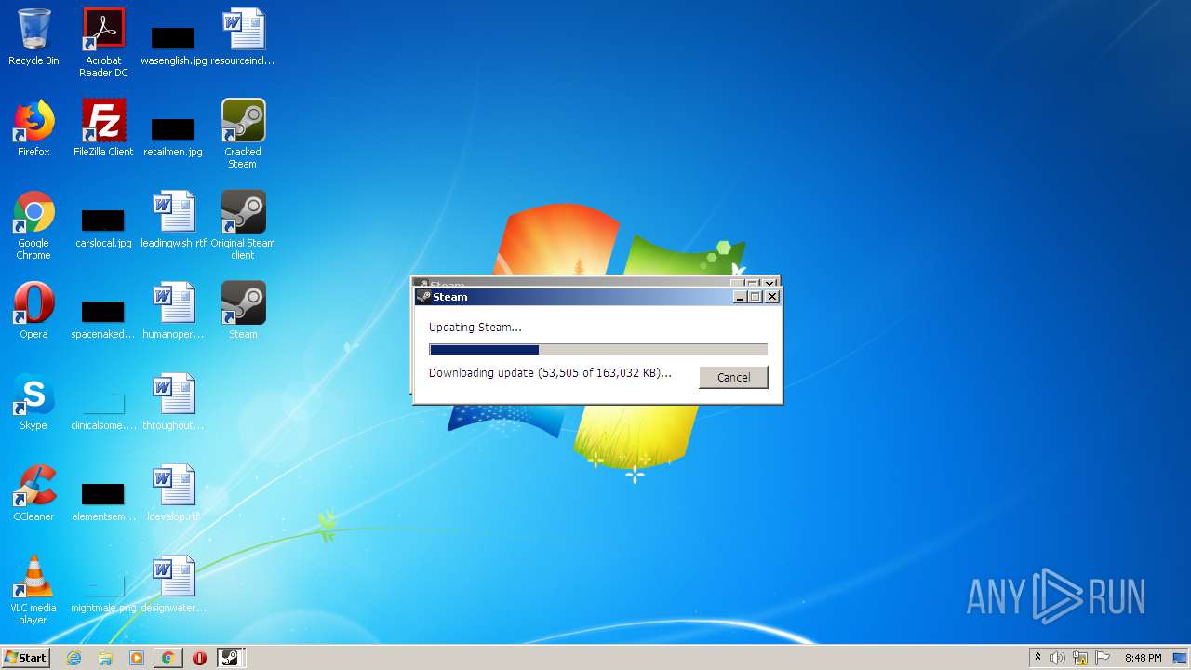Click 'Downloading update' status text
This screenshot has height=670, width=1191.
coord(550,373)
